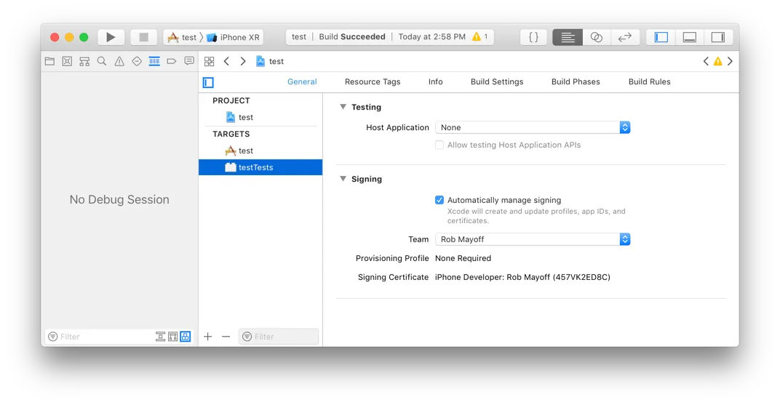Toggle the Inspectors panel
The image size is (780, 405).
click(718, 37)
